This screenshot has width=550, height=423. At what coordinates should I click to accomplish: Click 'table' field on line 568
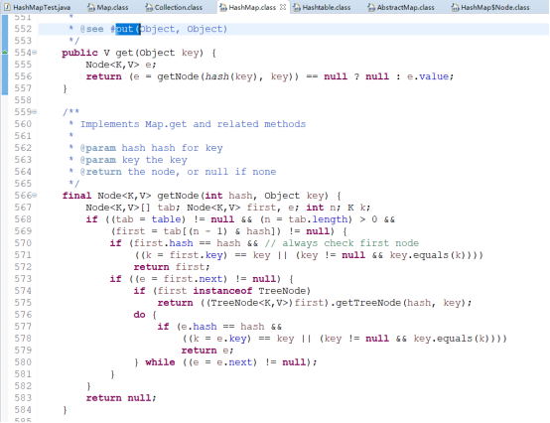(x=166, y=219)
